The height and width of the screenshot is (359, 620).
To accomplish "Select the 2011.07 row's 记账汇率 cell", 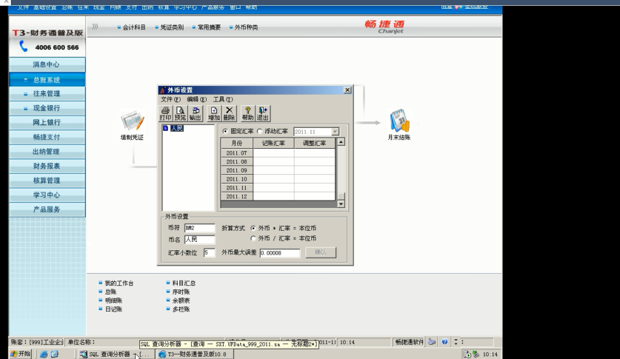I will (x=273, y=152).
